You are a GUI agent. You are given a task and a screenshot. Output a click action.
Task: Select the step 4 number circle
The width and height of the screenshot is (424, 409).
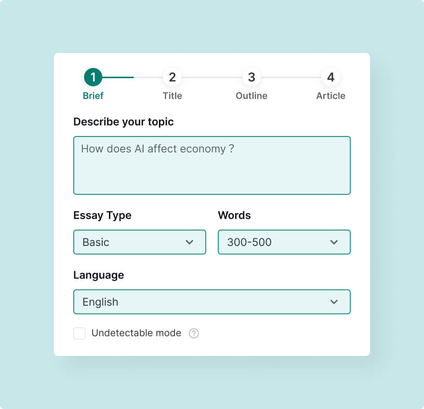331,77
